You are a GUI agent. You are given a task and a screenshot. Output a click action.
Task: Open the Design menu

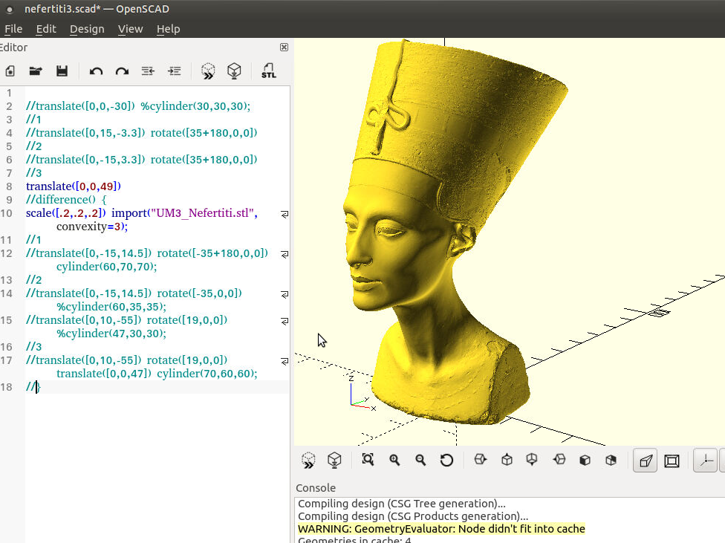click(87, 29)
